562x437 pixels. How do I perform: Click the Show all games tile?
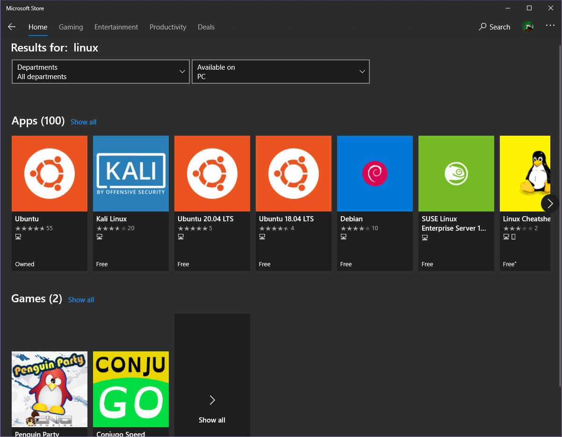coord(212,375)
